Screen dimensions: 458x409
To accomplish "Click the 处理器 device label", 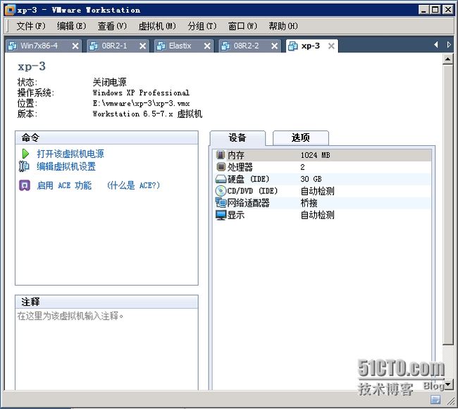I will (x=240, y=167).
